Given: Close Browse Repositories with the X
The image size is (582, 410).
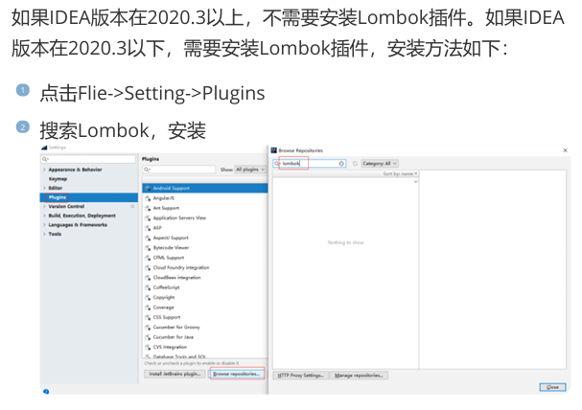Looking at the screenshot, I should pos(566,150).
